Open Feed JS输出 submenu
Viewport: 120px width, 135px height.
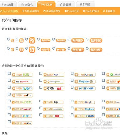coord(91,11)
